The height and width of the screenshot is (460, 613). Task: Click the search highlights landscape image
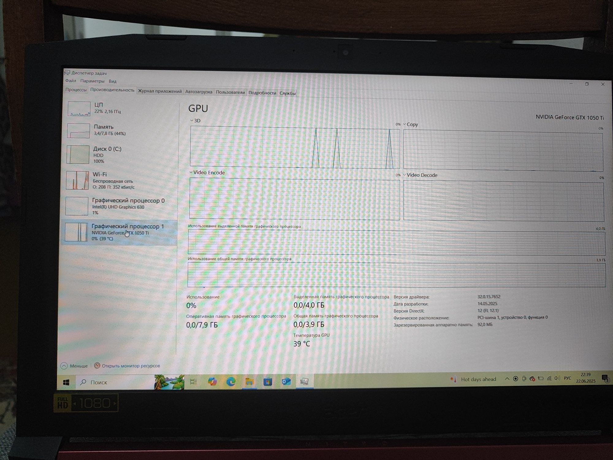[x=169, y=382]
